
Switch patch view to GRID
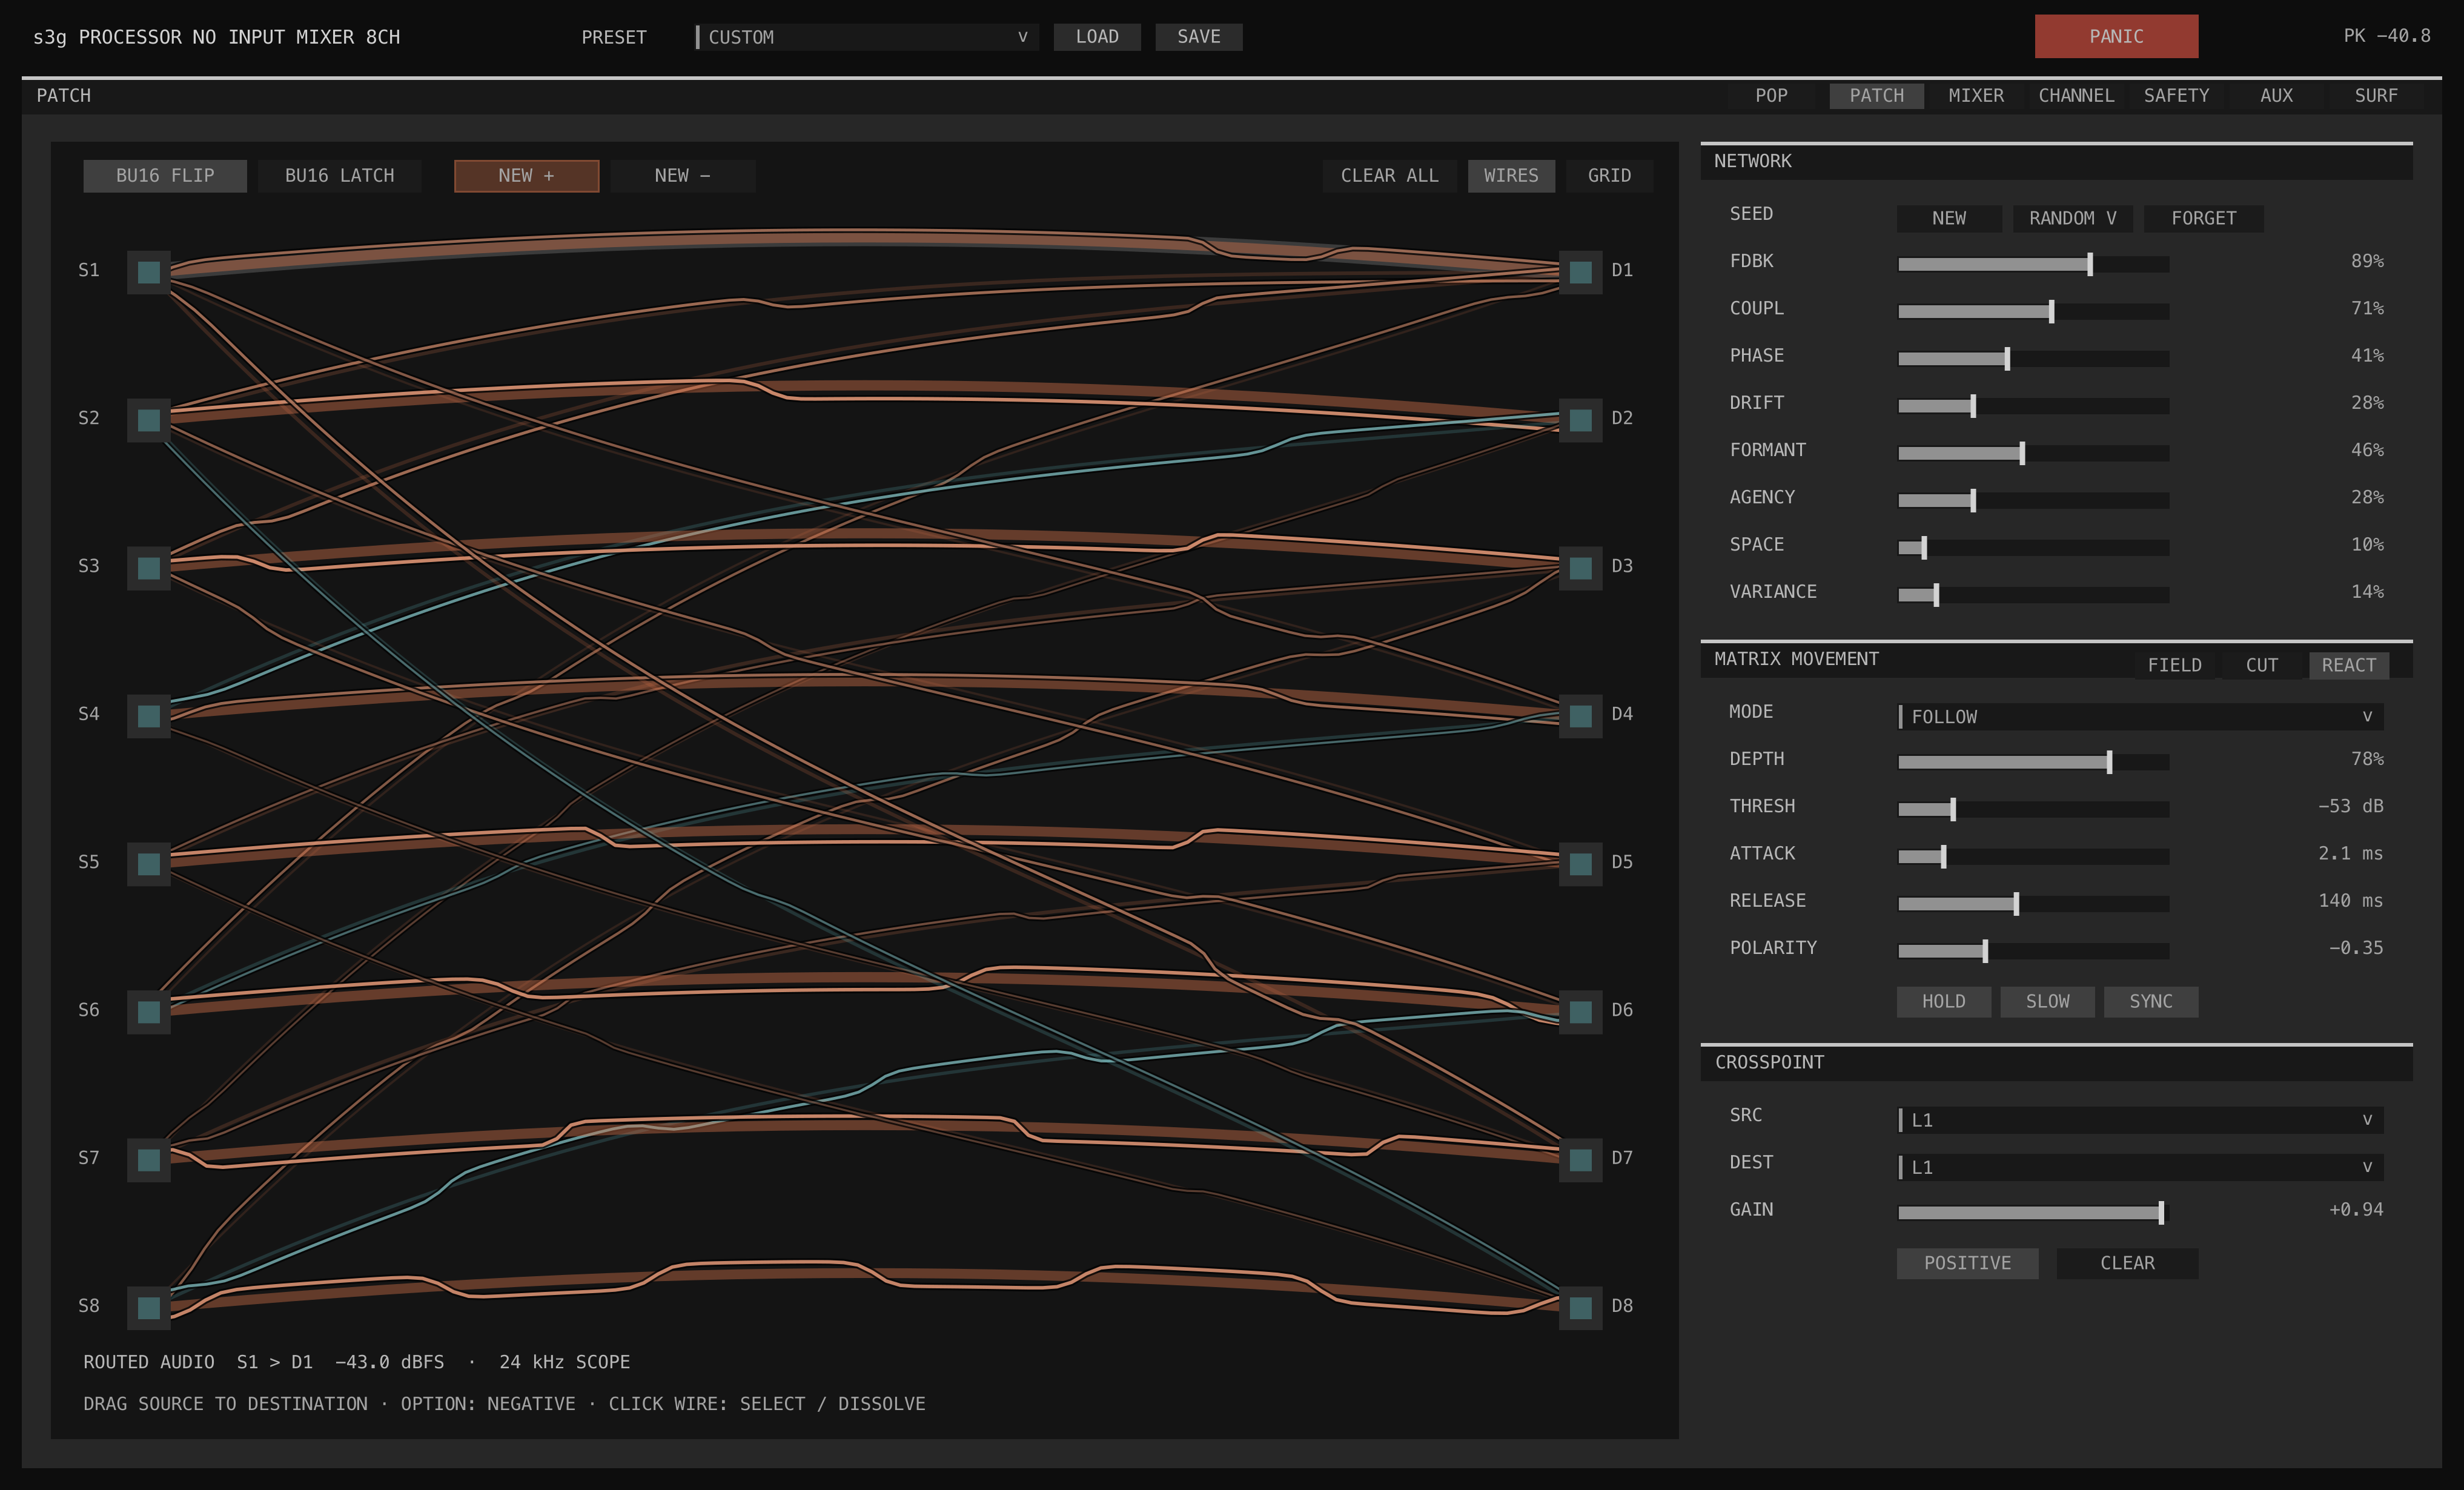[x=1609, y=175]
